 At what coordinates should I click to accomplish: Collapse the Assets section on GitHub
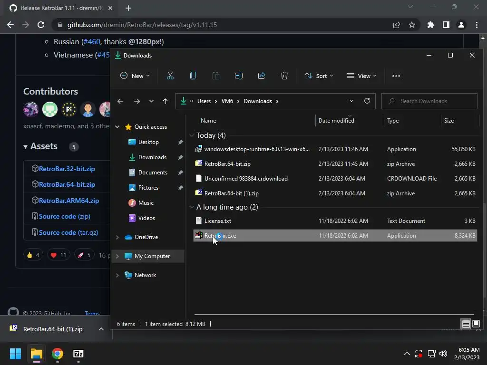[26, 146]
